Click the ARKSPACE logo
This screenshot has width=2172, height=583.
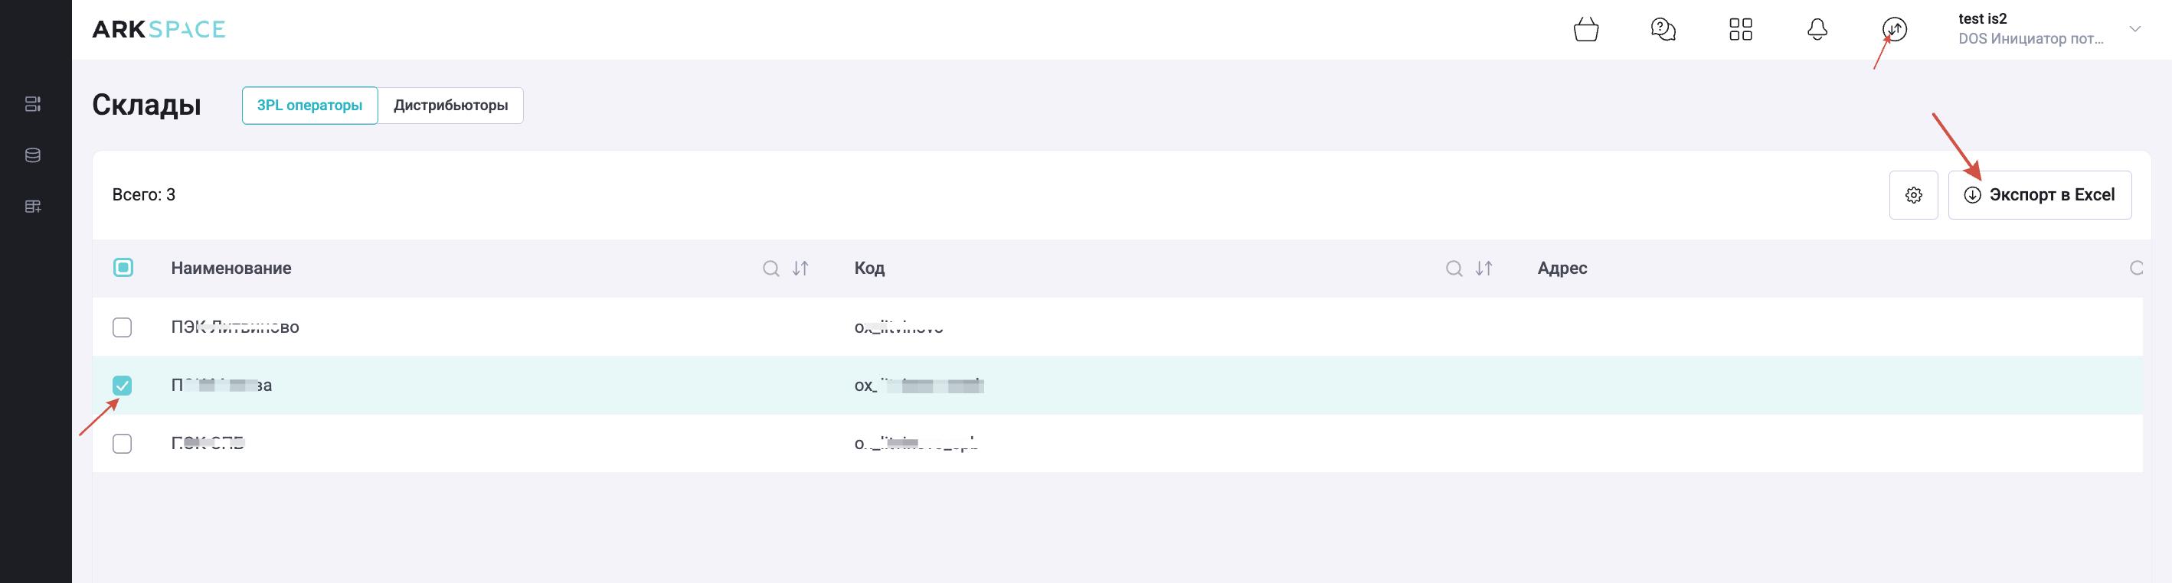click(x=159, y=30)
